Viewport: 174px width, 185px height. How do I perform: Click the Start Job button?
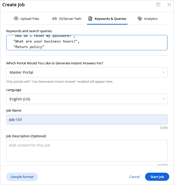click(x=157, y=177)
